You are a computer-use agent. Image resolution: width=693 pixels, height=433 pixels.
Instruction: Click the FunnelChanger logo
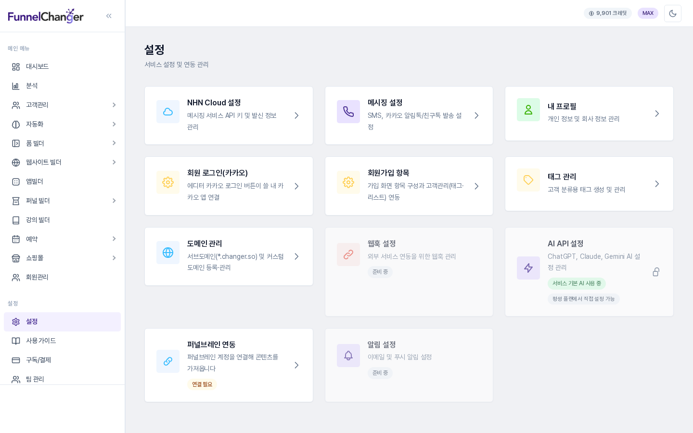(46, 16)
